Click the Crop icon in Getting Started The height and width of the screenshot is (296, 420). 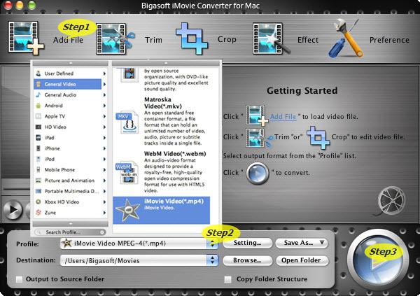point(318,137)
